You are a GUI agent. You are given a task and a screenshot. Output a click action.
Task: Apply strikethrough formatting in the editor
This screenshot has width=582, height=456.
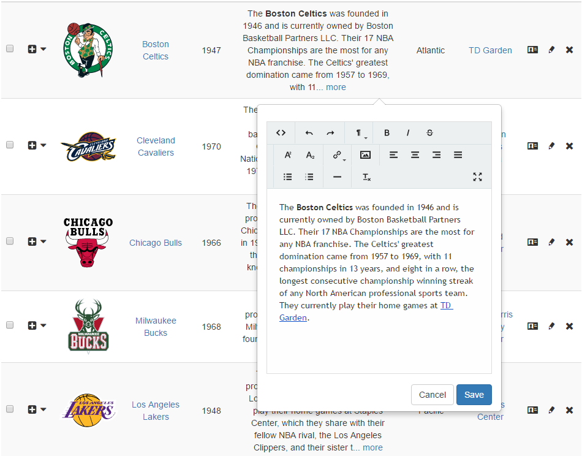429,133
